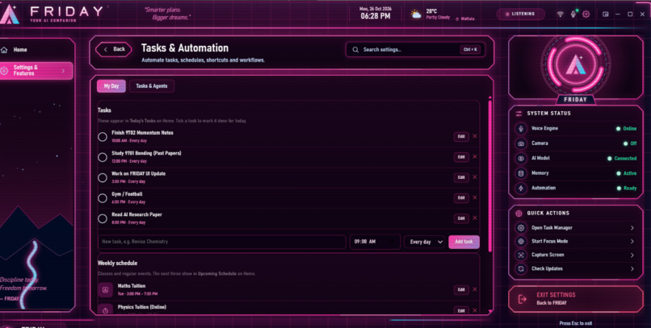Click the Ctrl+K shortcut badge

[x=470, y=50]
